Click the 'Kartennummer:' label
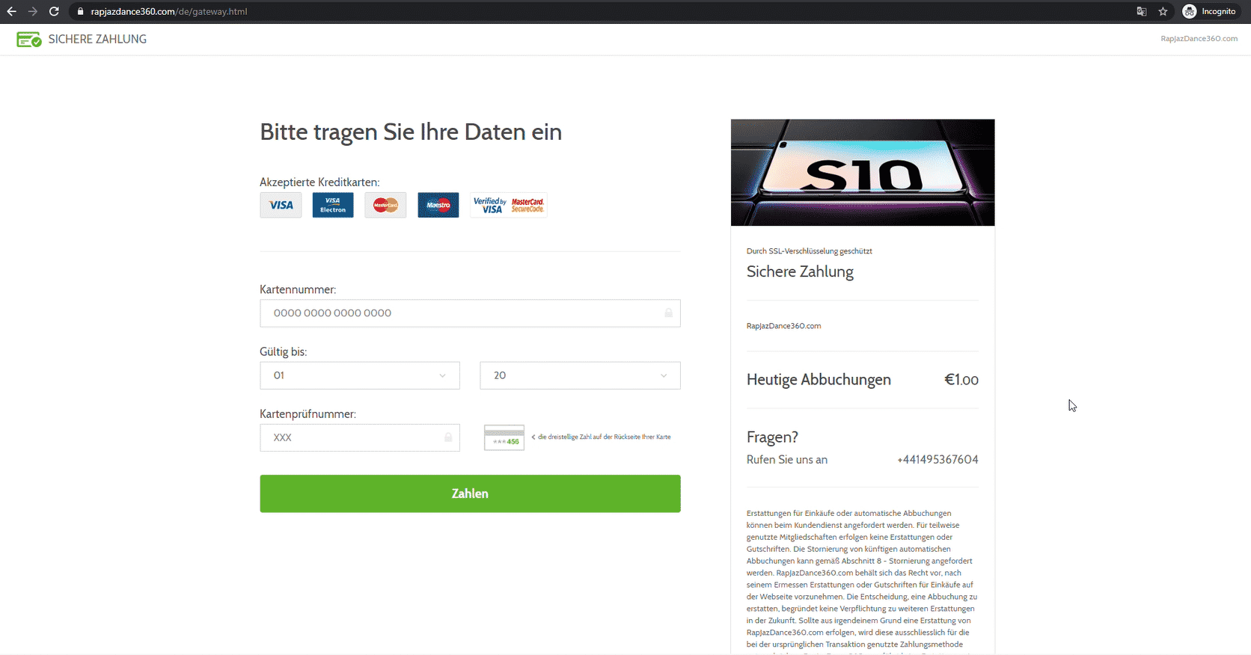The width and height of the screenshot is (1251, 655). (298, 290)
